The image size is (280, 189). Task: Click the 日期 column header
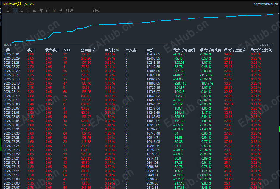(x=7, y=50)
